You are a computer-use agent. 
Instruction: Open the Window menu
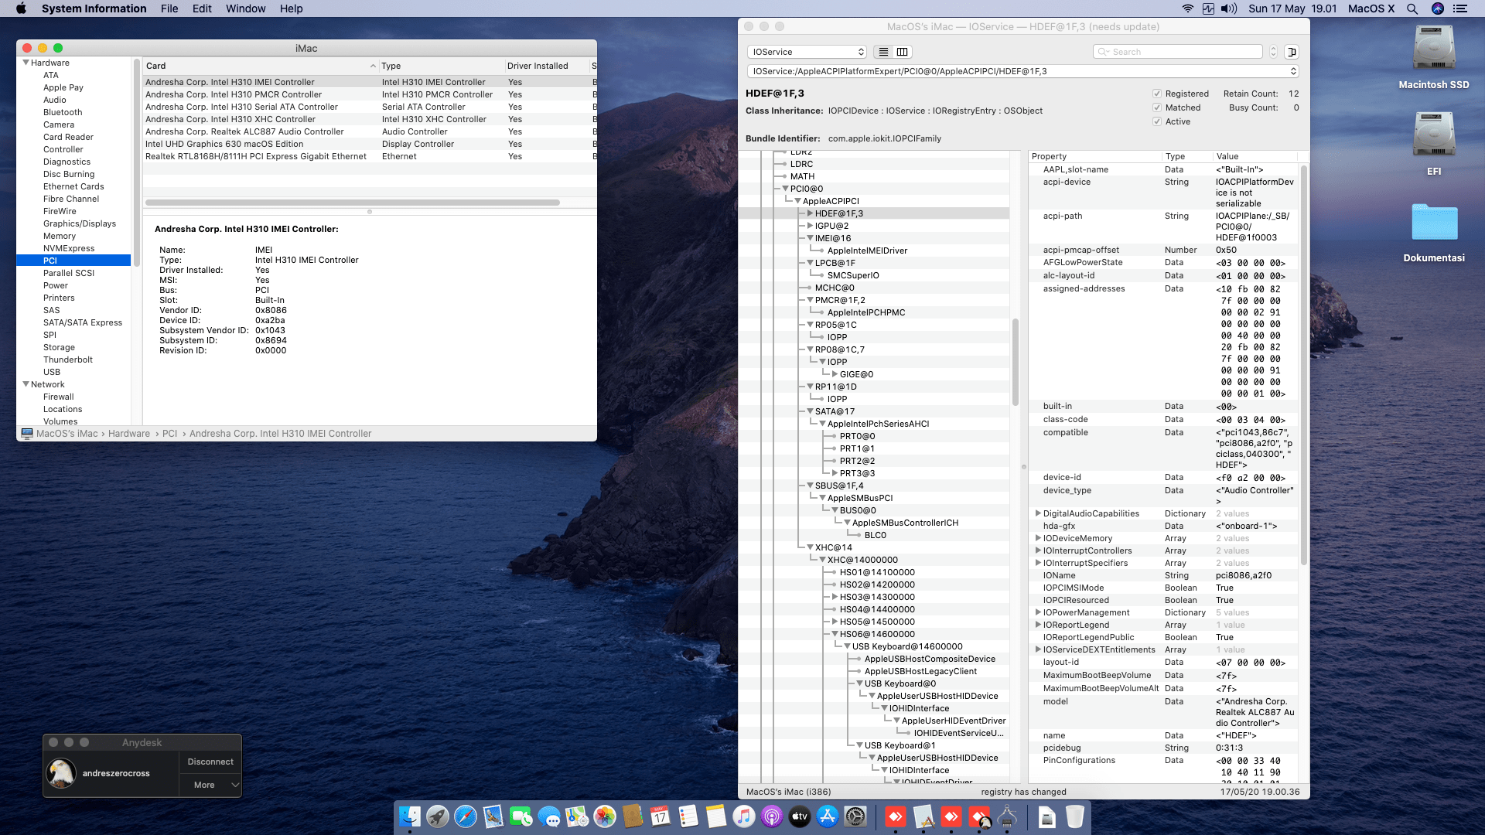coord(245,9)
